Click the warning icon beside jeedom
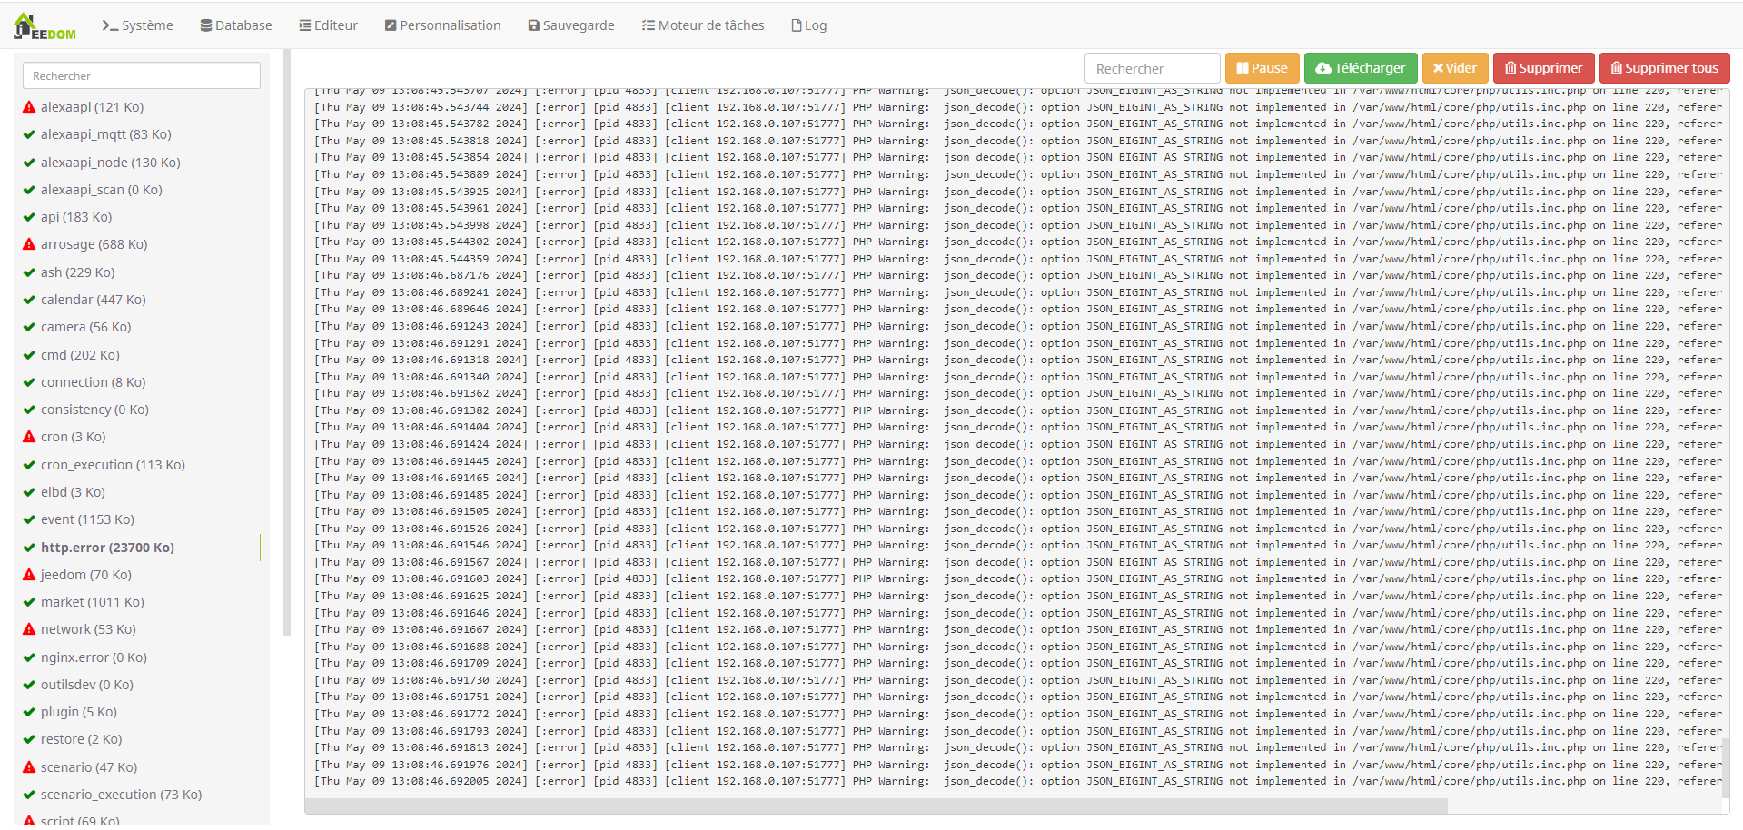The image size is (1743, 830). pos(29,575)
